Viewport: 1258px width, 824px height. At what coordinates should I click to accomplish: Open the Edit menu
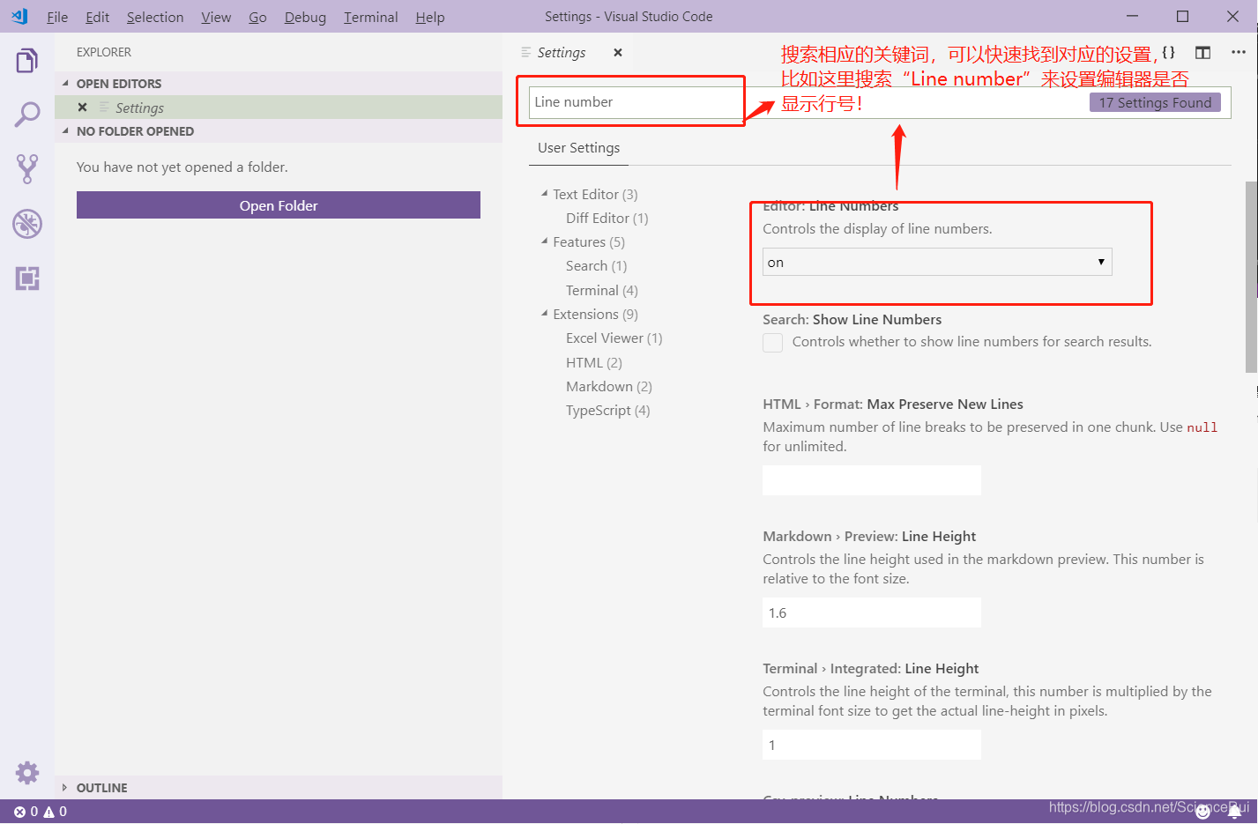pos(97,17)
